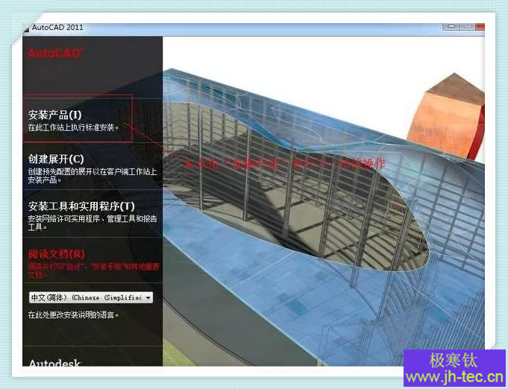Viewport: 508px width, 389px height.
Task: Choose Create Deployments (创建展开) option
Action: coord(56,159)
